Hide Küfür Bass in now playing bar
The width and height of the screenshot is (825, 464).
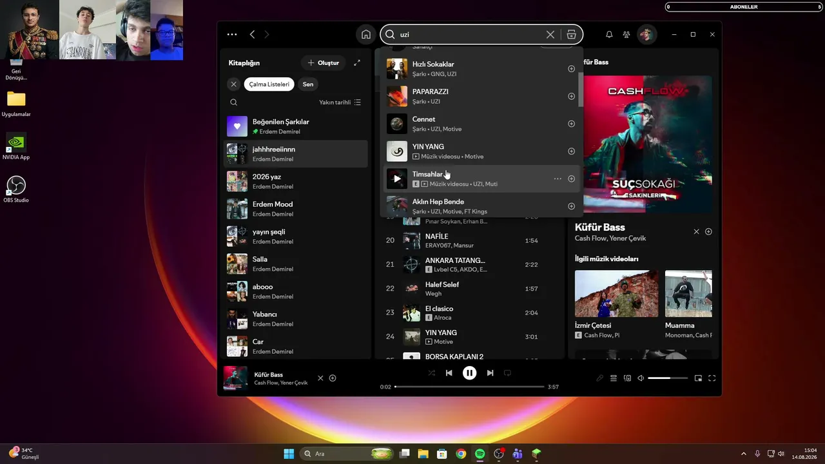click(x=320, y=378)
